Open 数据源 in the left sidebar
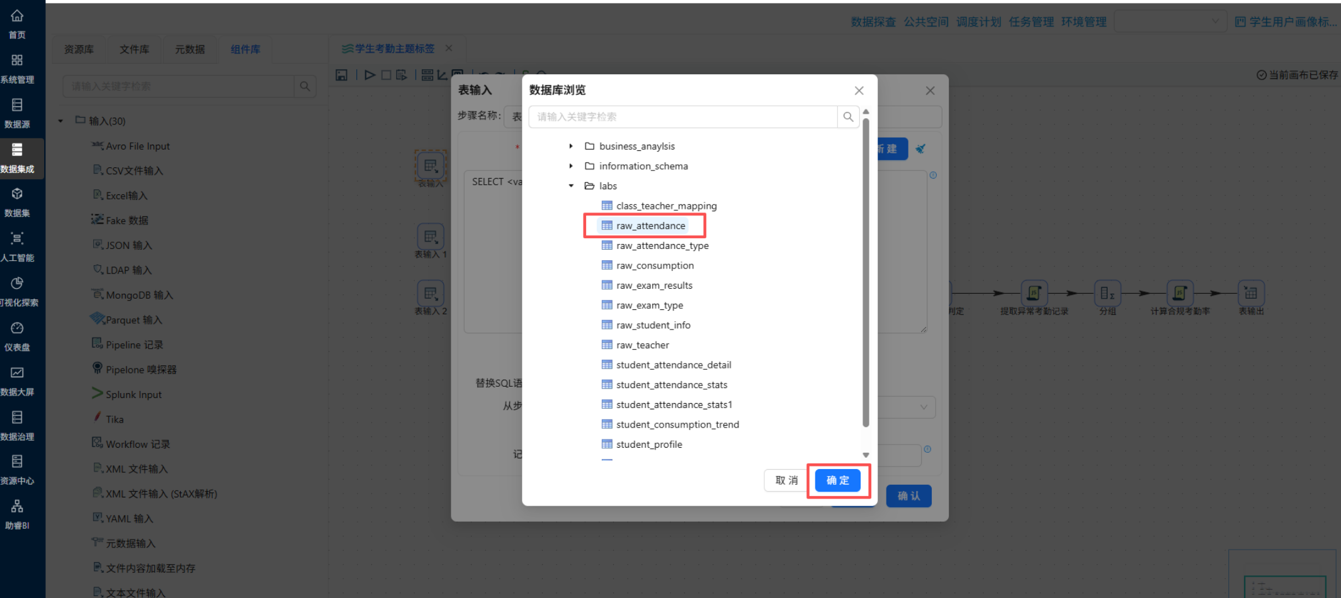Viewport: 1341px width, 598px height. [x=17, y=114]
